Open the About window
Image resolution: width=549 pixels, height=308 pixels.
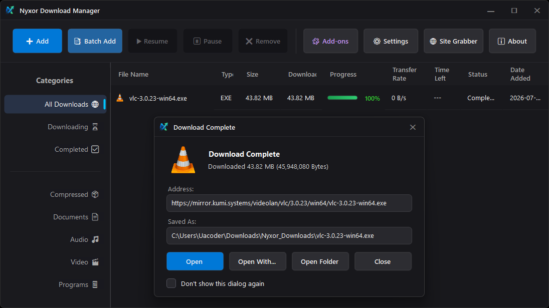tap(512, 41)
